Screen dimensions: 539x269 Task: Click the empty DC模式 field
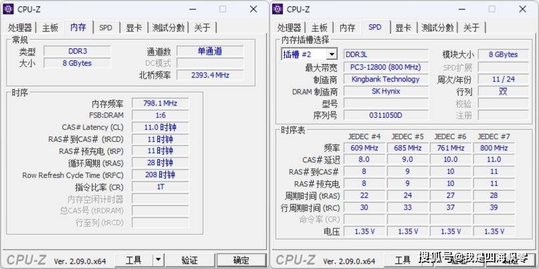210,64
